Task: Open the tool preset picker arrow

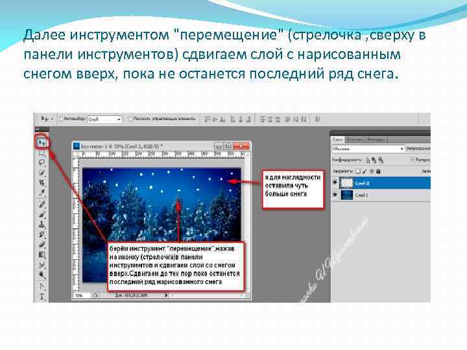Action: pyautogui.click(x=53, y=119)
